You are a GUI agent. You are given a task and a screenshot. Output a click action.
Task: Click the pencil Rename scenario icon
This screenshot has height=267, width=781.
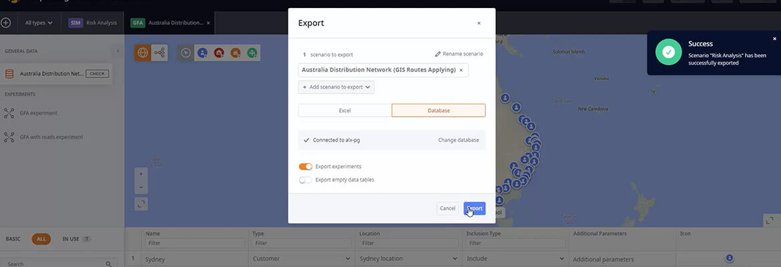[x=438, y=54]
